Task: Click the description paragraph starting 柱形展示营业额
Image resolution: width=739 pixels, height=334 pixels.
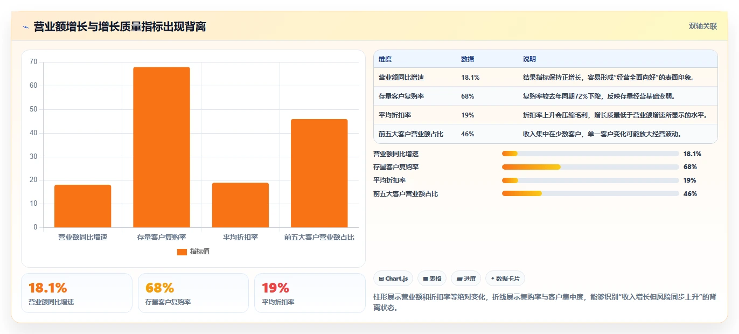Action: click(545, 302)
